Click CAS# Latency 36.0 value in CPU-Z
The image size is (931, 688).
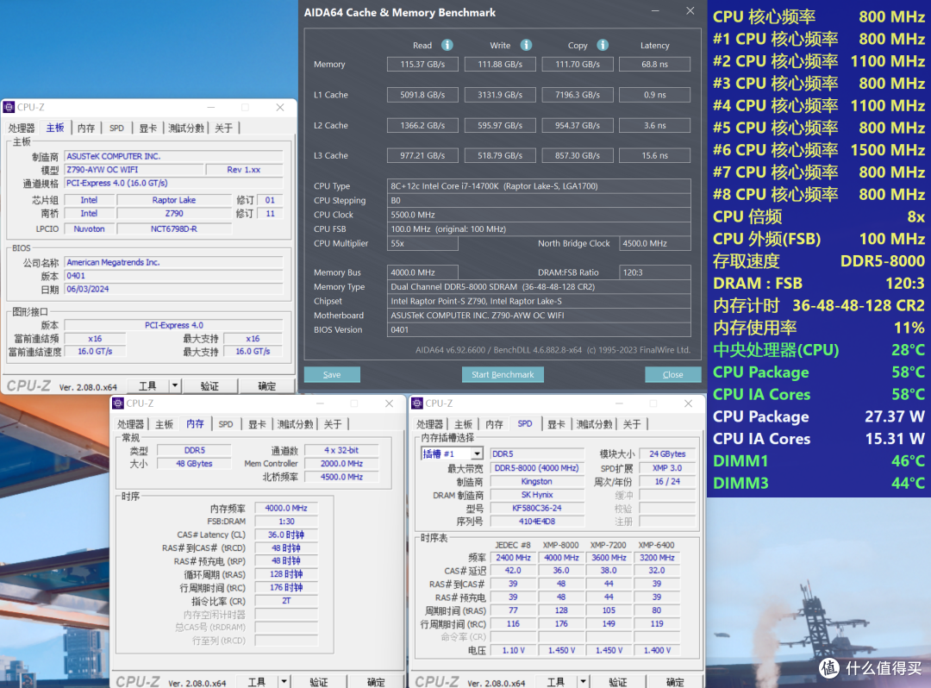pos(286,535)
